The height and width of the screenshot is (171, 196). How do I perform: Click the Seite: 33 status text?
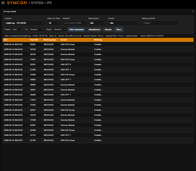(53, 36)
